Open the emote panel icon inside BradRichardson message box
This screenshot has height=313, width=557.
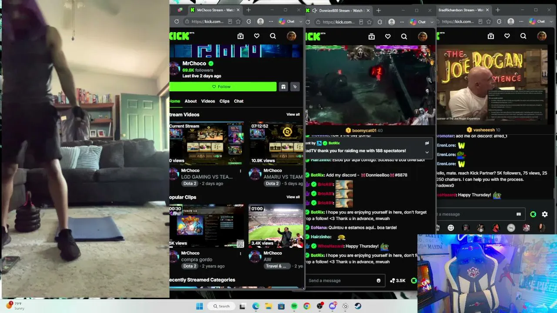click(x=518, y=214)
